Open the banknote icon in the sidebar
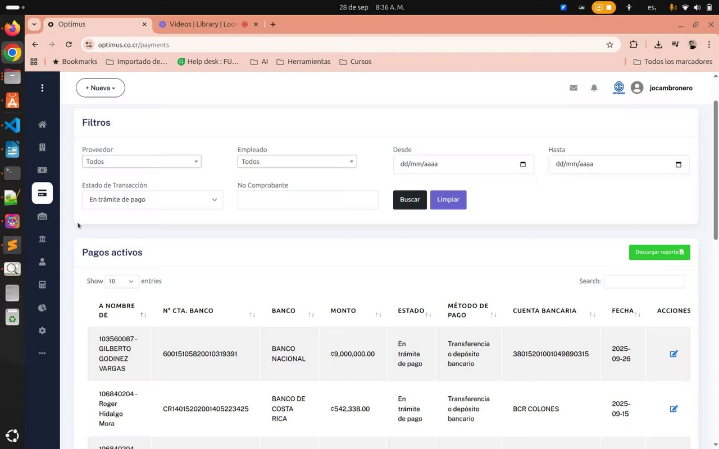Image resolution: width=719 pixels, height=449 pixels. [x=42, y=170]
